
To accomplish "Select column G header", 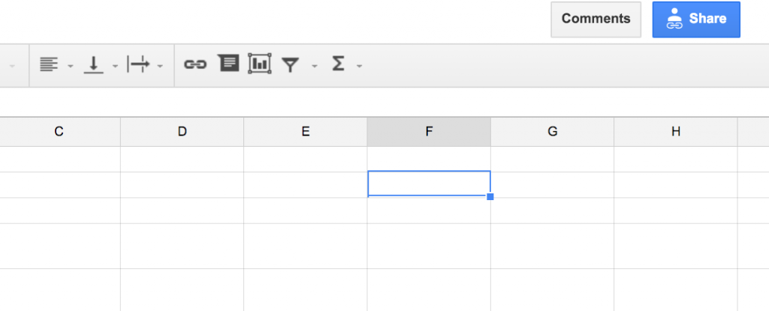I will (552, 132).
